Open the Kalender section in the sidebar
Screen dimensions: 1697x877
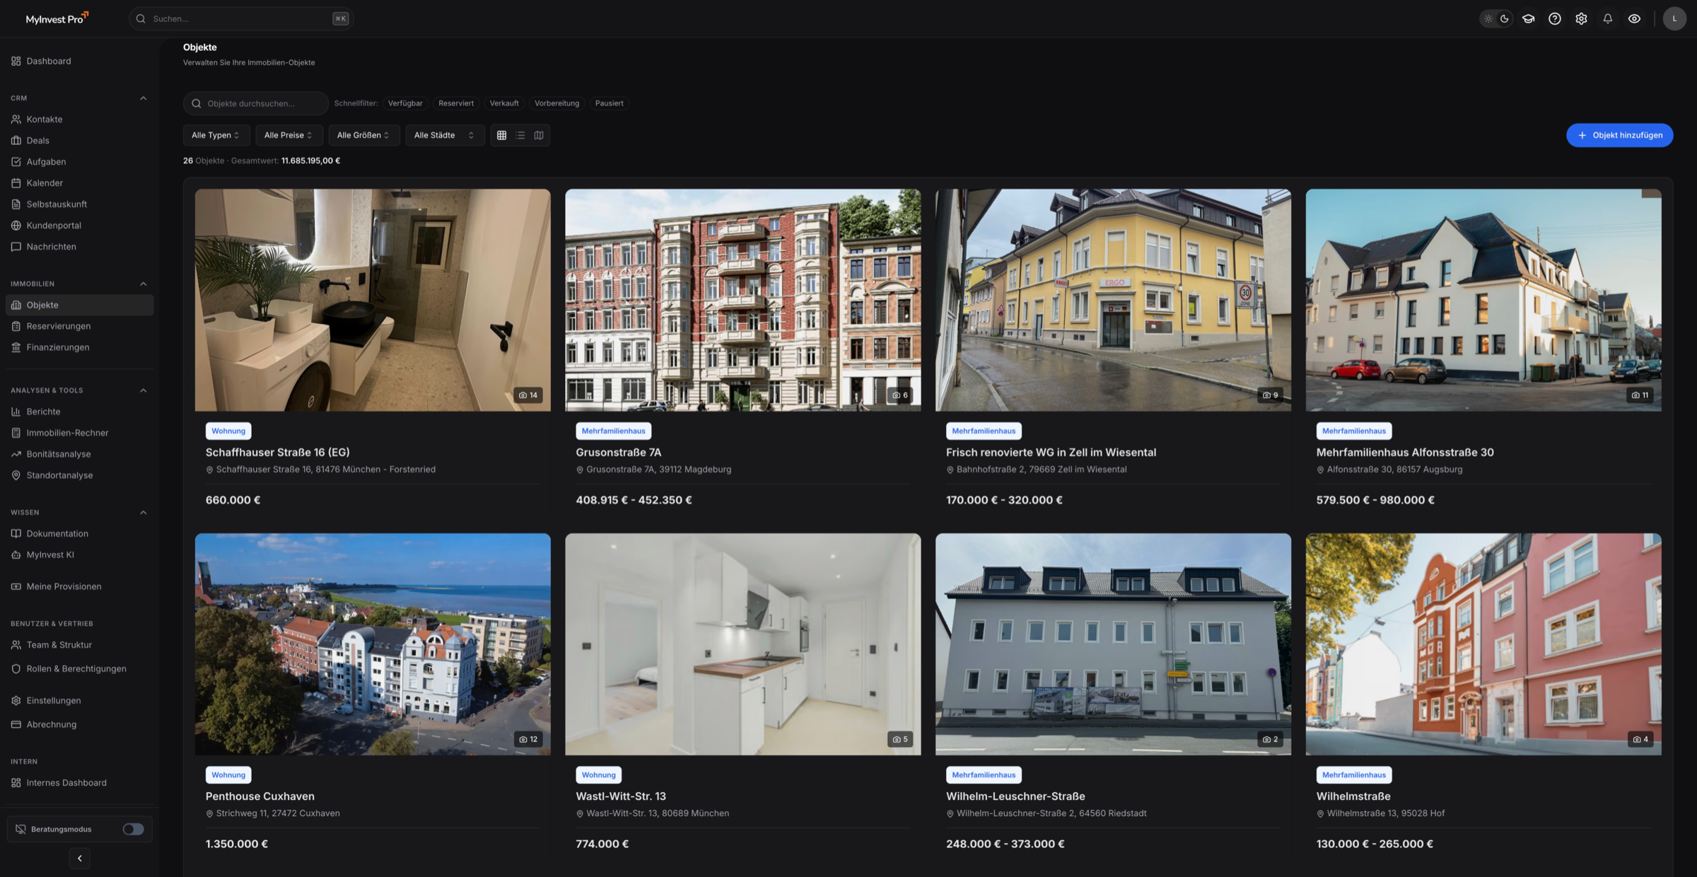(44, 182)
